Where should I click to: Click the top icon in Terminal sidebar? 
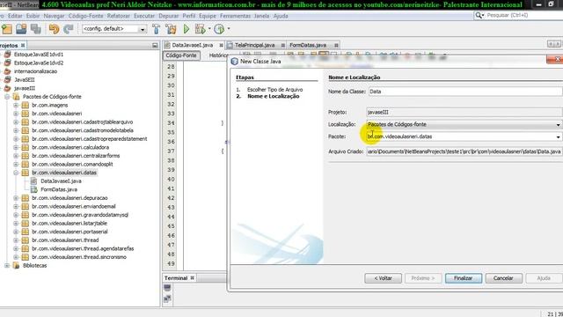167,288
